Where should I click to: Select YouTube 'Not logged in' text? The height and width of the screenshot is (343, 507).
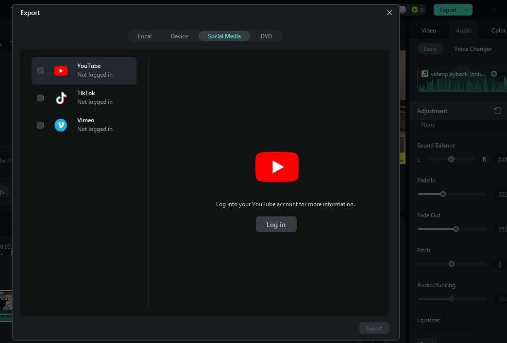[95, 75]
